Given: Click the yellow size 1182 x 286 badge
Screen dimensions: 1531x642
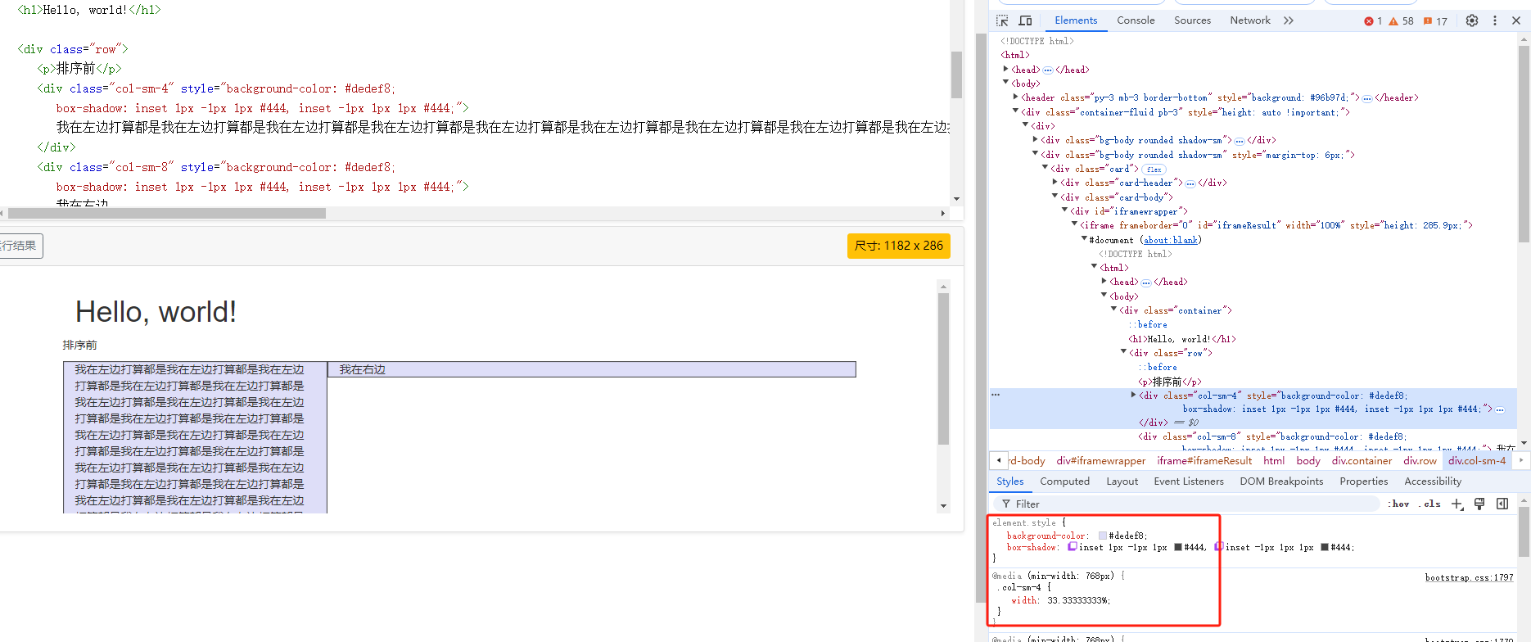Looking at the screenshot, I should coord(899,246).
